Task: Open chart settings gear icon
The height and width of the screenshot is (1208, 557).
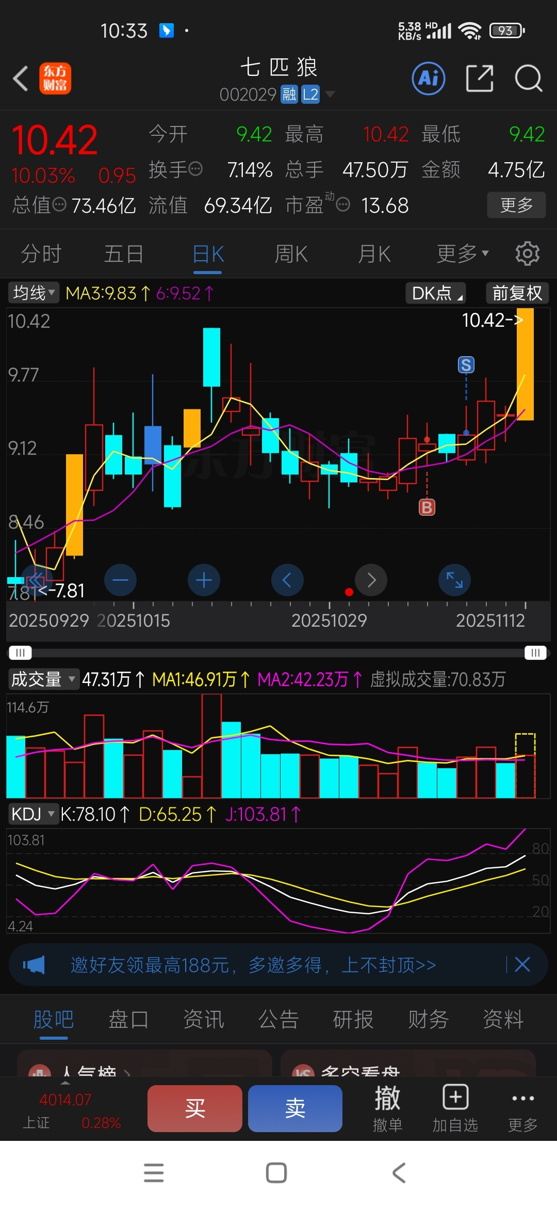Action: click(x=527, y=253)
